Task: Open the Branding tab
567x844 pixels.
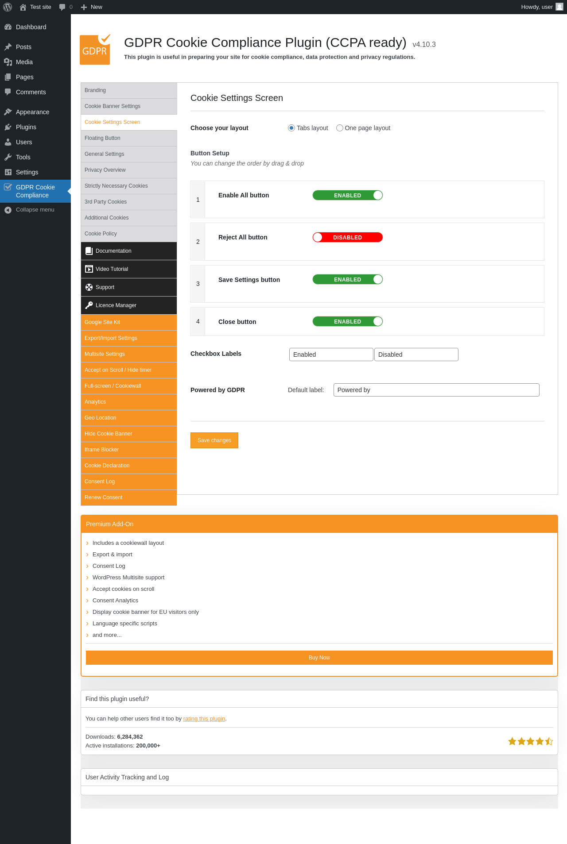Action: pyautogui.click(x=129, y=90)
